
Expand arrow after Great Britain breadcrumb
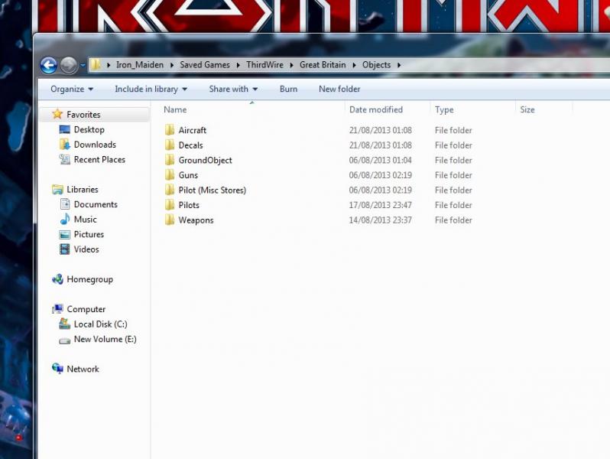[354, 65]
